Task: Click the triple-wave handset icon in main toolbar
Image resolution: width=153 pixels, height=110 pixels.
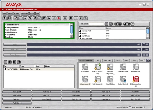Action: click(44, 18)
